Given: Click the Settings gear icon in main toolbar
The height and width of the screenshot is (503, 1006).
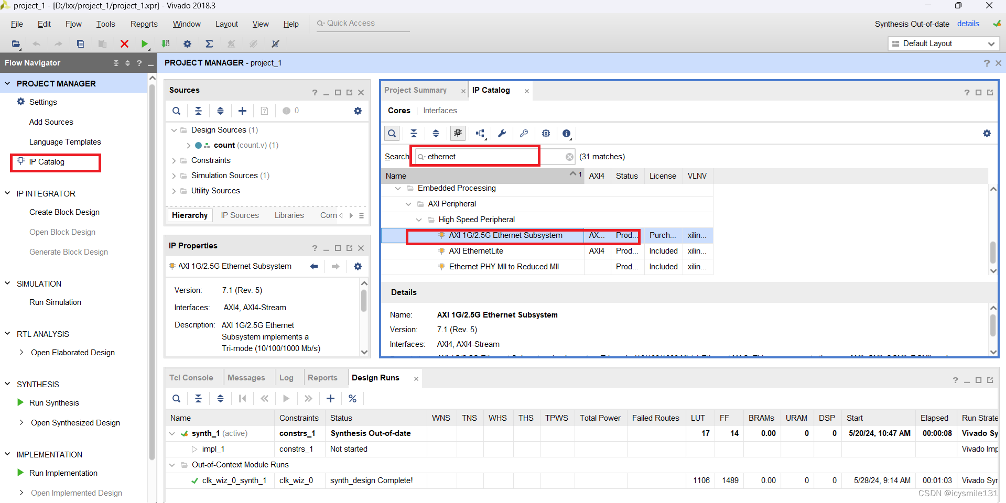Looking at the screenshot, I should tap(187, 43).
